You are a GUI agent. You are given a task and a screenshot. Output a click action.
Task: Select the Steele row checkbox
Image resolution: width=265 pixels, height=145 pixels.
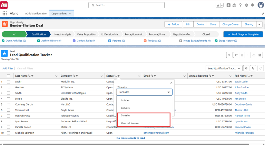(8, 99)
